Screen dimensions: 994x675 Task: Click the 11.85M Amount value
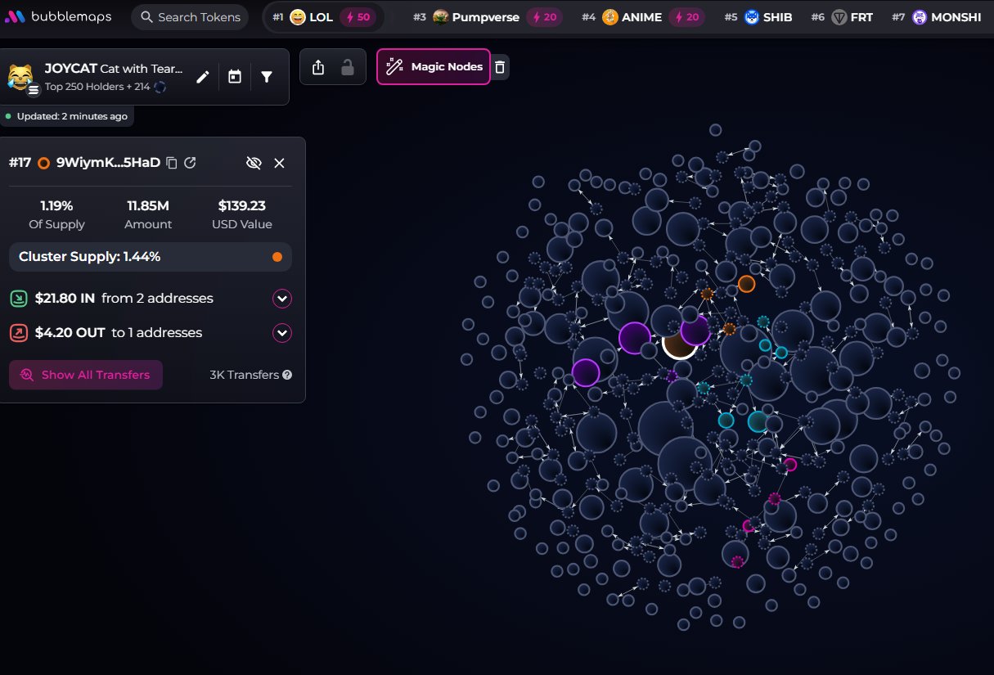point(148,205)
